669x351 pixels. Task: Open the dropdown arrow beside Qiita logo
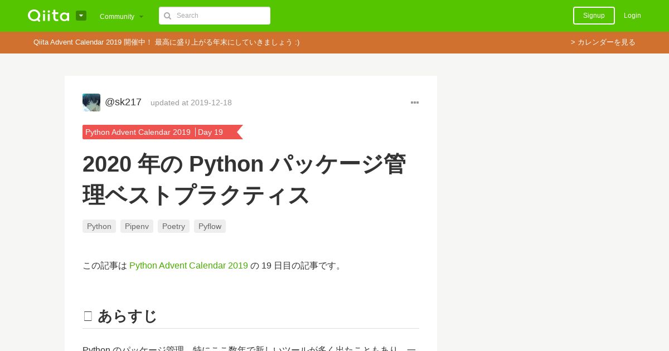(x=81, y=16)
